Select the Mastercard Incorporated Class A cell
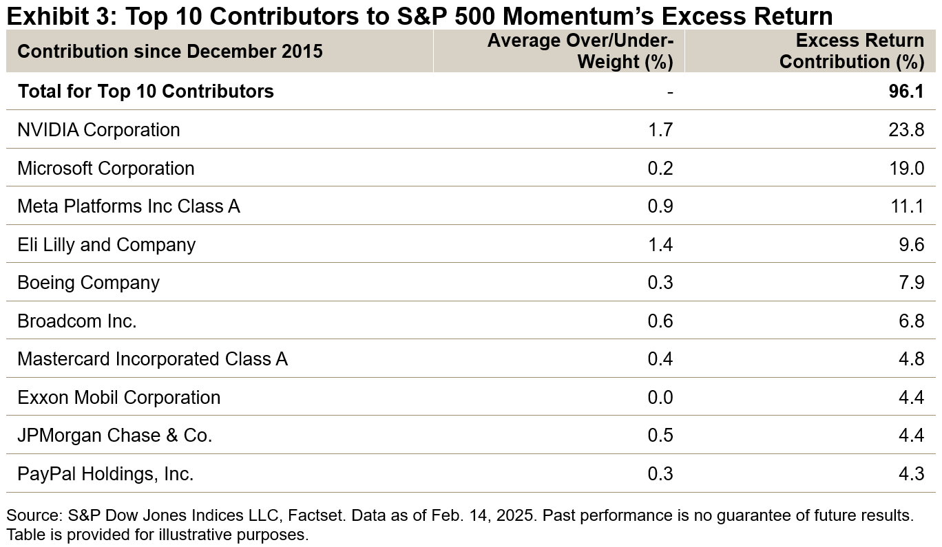Image resolution: width=942 pixels, height=547 pixels. pyautogui.click(x=152, y=359)
